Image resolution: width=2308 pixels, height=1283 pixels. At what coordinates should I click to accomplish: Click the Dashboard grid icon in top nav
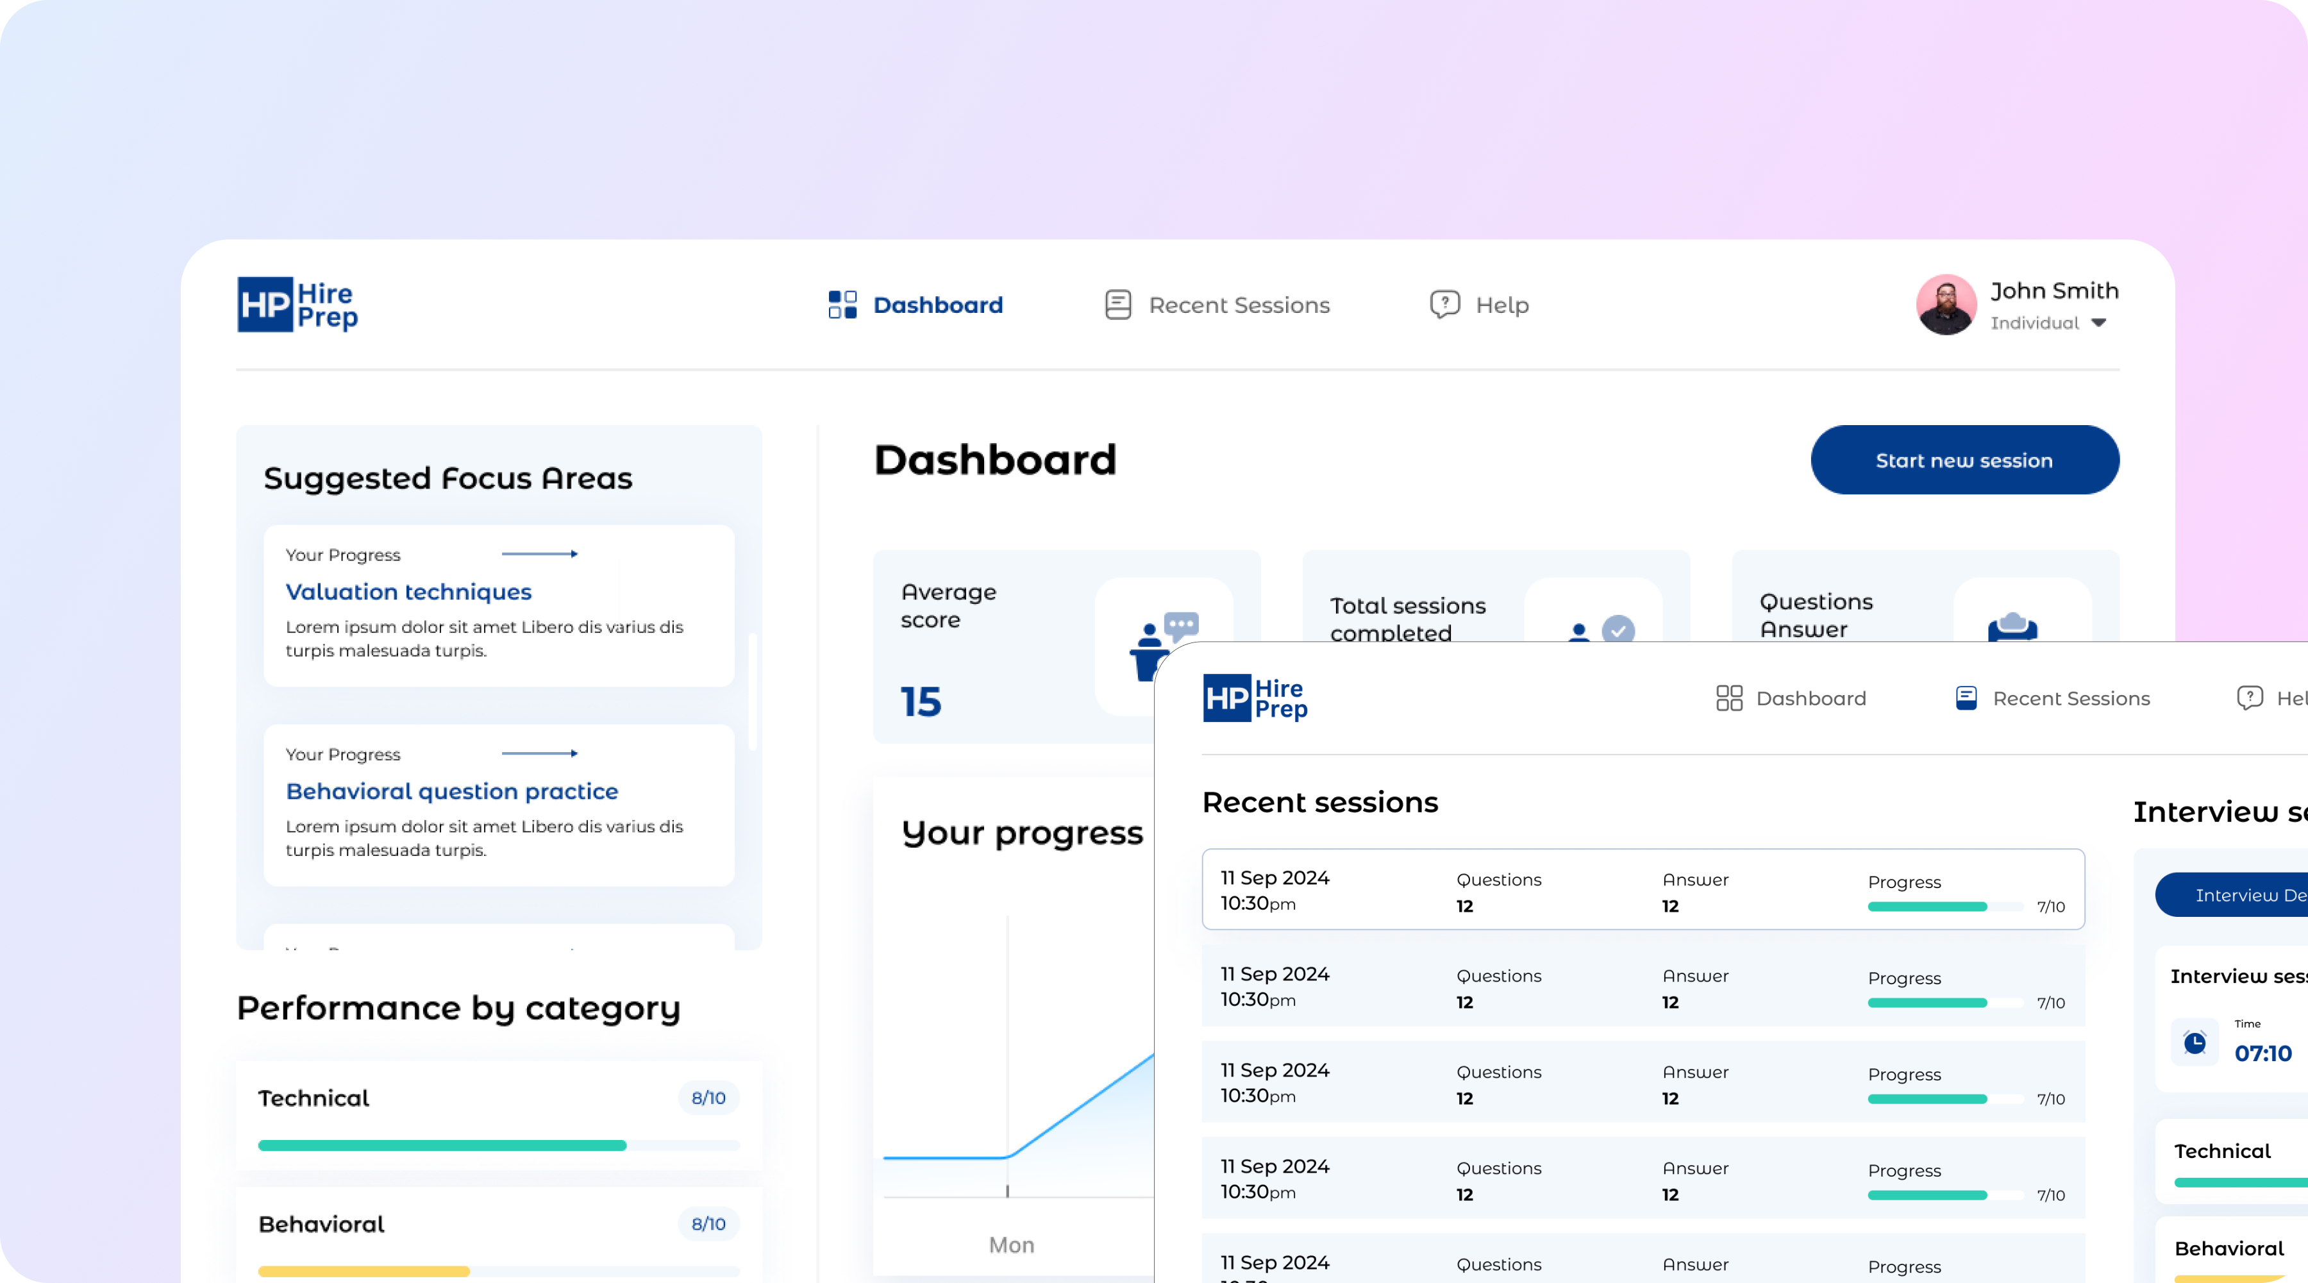pos(842,305)
